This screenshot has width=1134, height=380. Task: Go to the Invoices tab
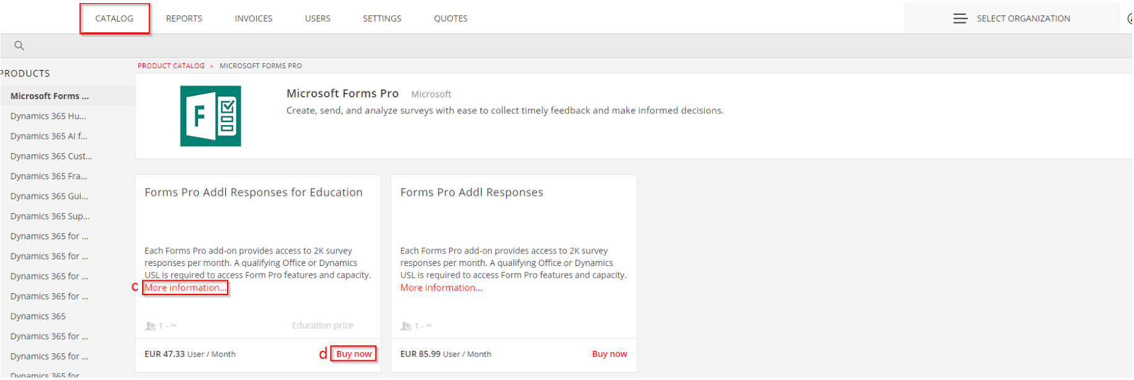pos(253,19)
